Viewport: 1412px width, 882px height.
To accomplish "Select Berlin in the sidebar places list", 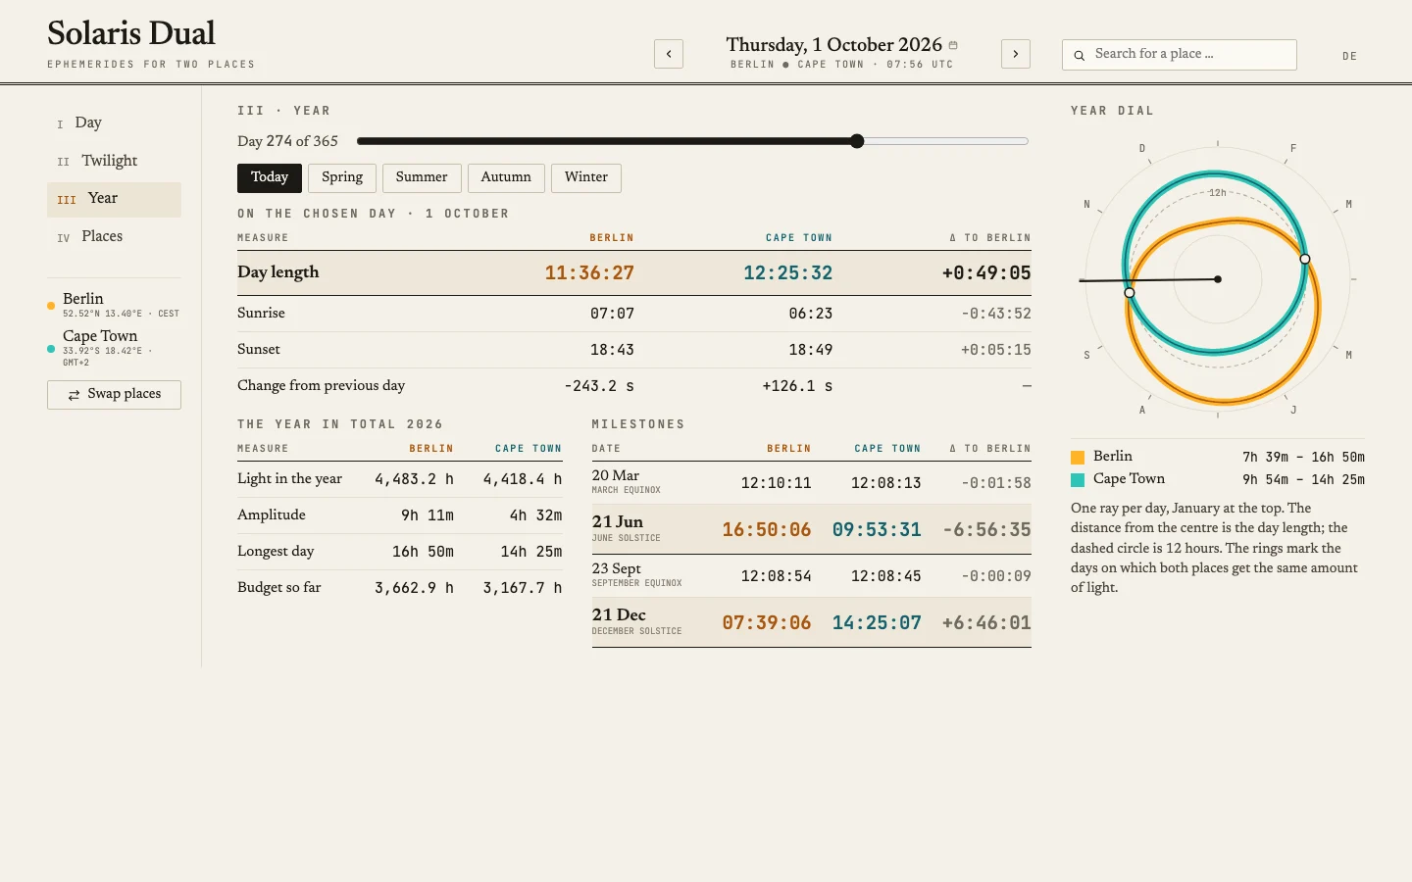I will point(114,305).
